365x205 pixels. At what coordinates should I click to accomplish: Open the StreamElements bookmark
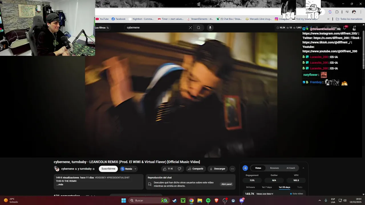pyautogui.click(x=200, y=19)
